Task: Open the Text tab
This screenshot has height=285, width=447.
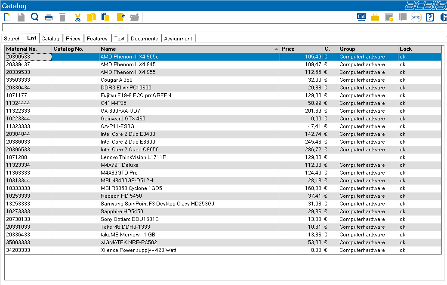Action: click(120, 38)
